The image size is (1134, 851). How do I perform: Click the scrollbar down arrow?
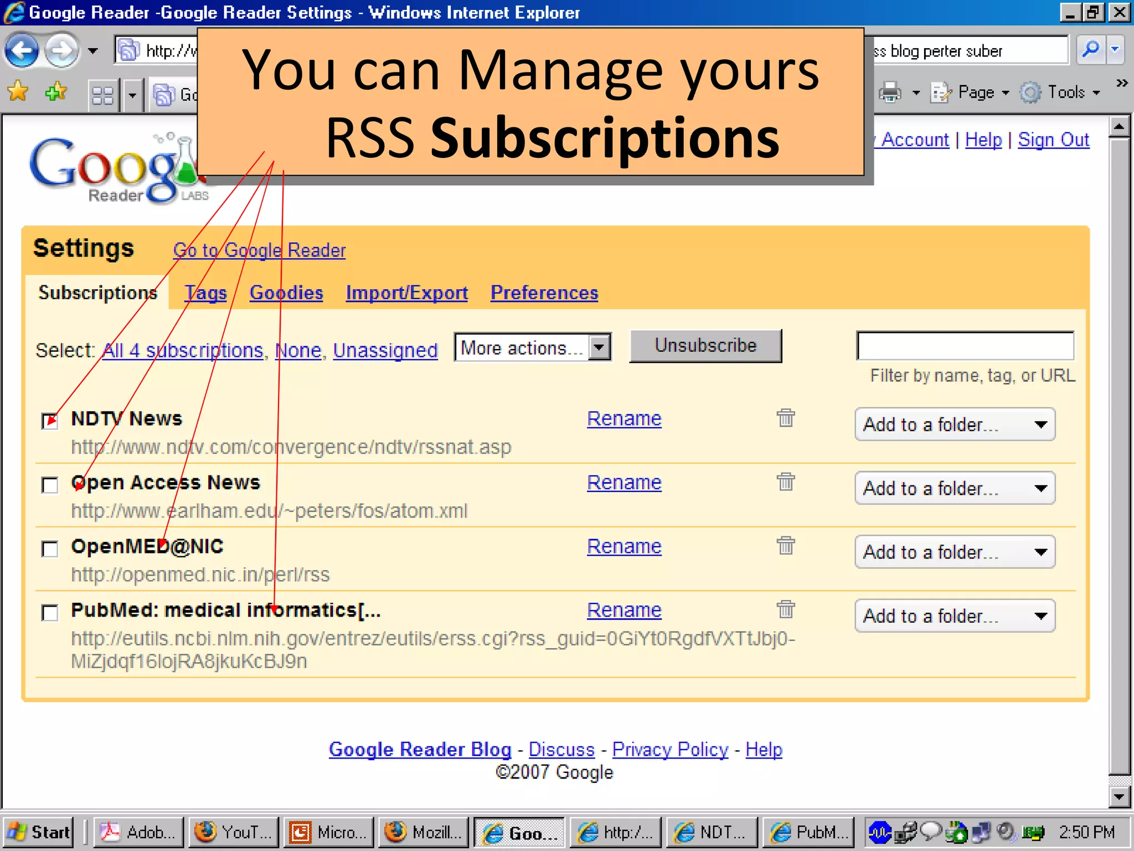(1120, 797)
